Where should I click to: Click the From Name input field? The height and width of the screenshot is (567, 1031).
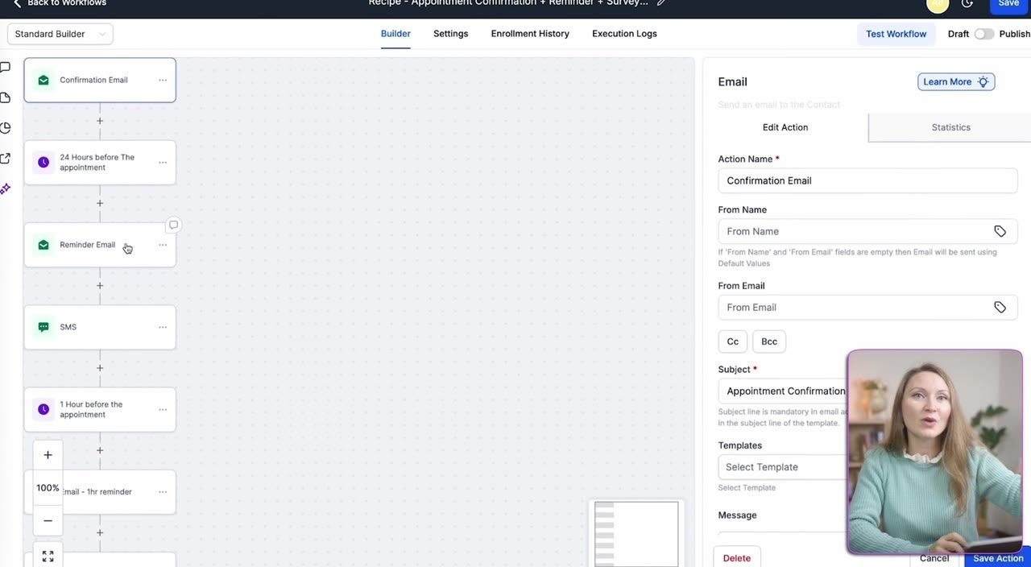(x=867, y=231)
